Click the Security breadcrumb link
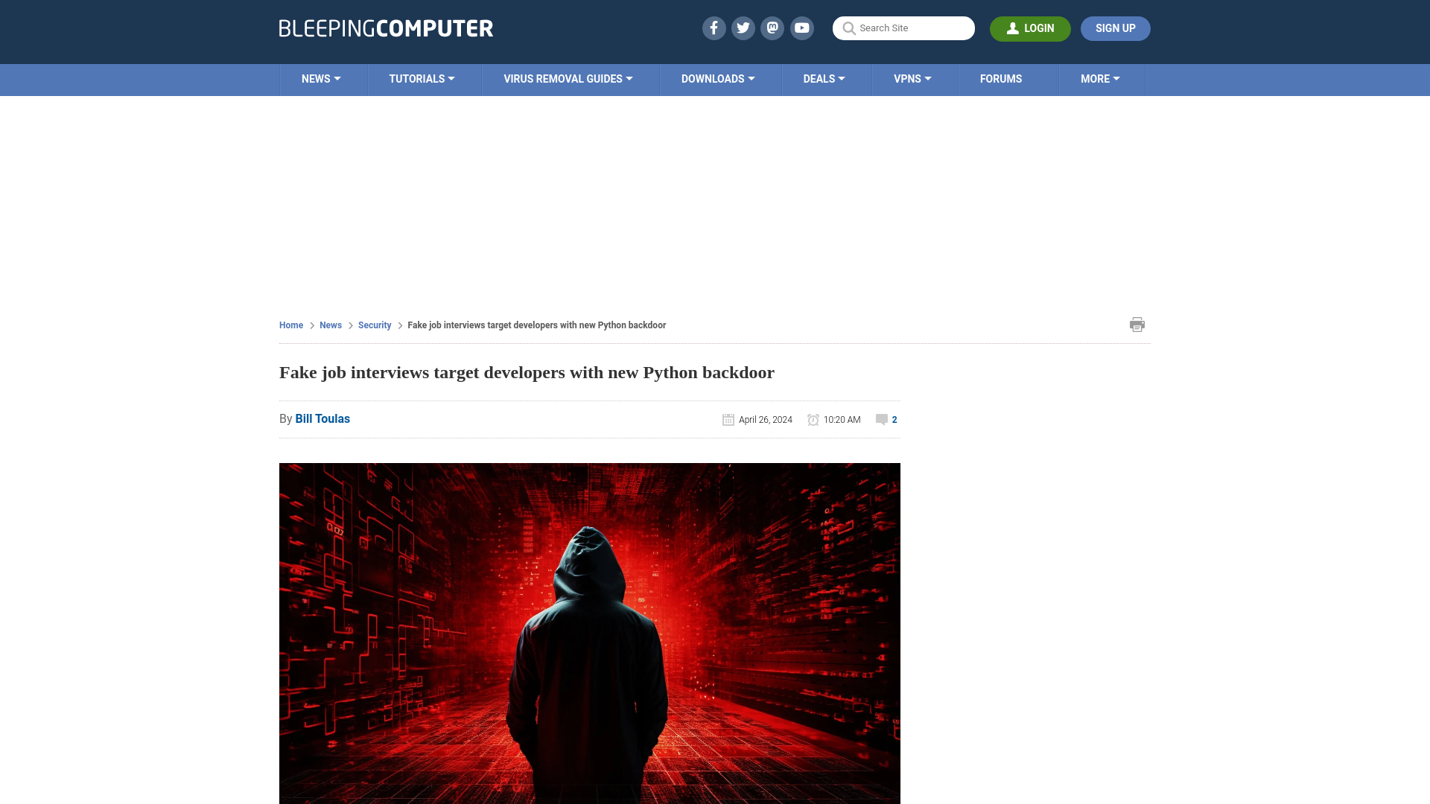 [x=374, y=324]
